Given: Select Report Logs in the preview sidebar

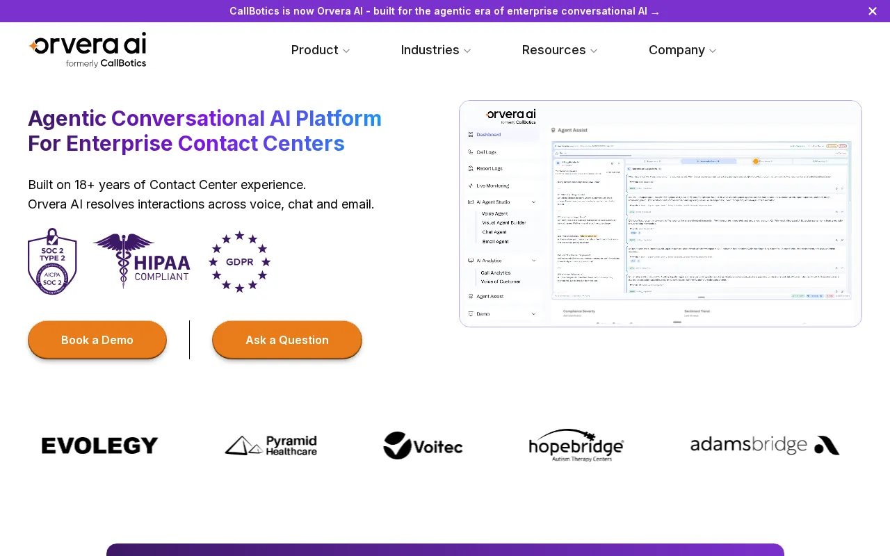Looking at the screenshot, I should [489, 168].
